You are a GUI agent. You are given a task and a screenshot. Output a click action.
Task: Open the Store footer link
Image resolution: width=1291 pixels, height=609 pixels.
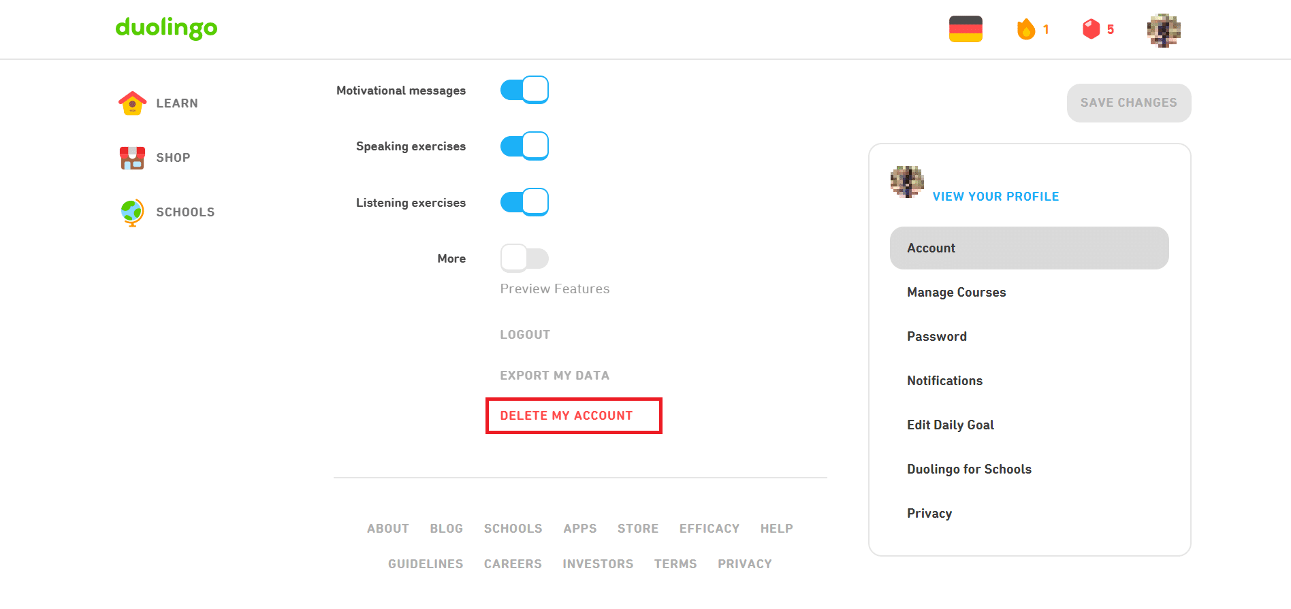coord(638,529)
